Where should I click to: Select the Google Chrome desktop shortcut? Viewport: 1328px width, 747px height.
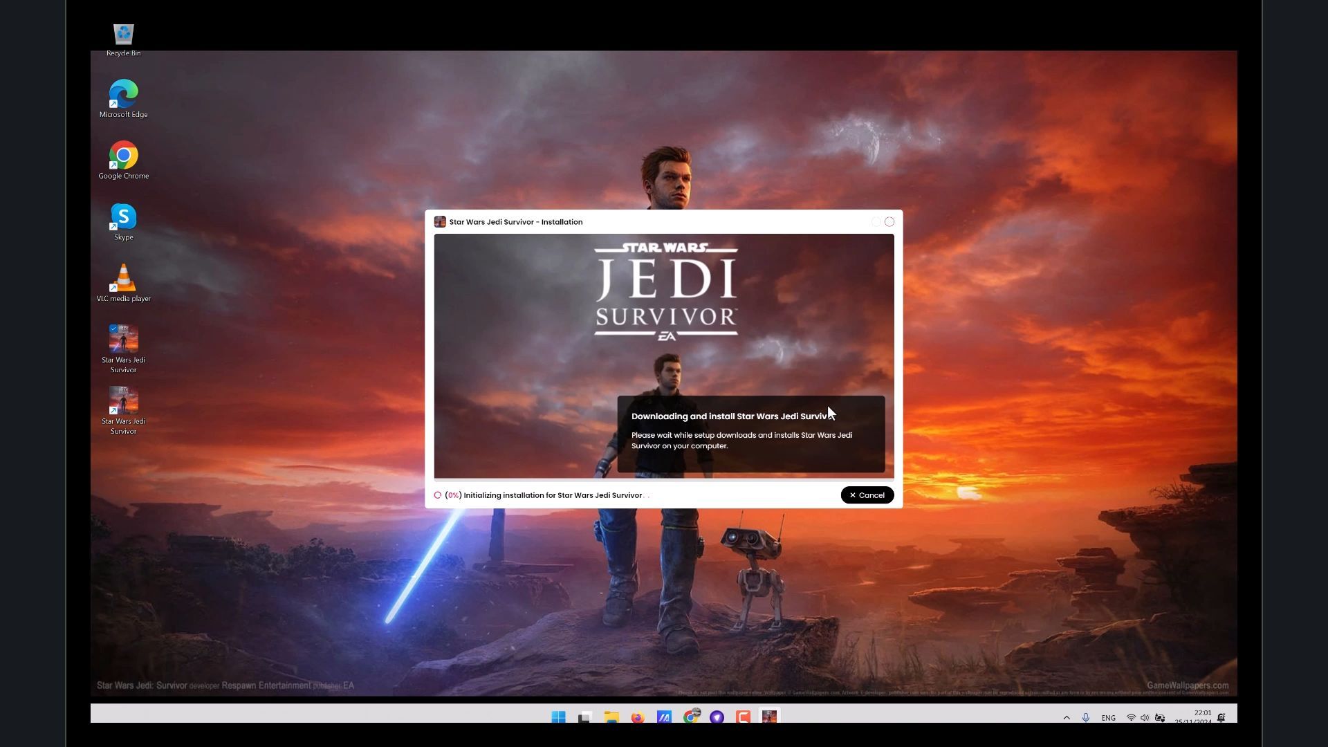(x=123, y=160)
